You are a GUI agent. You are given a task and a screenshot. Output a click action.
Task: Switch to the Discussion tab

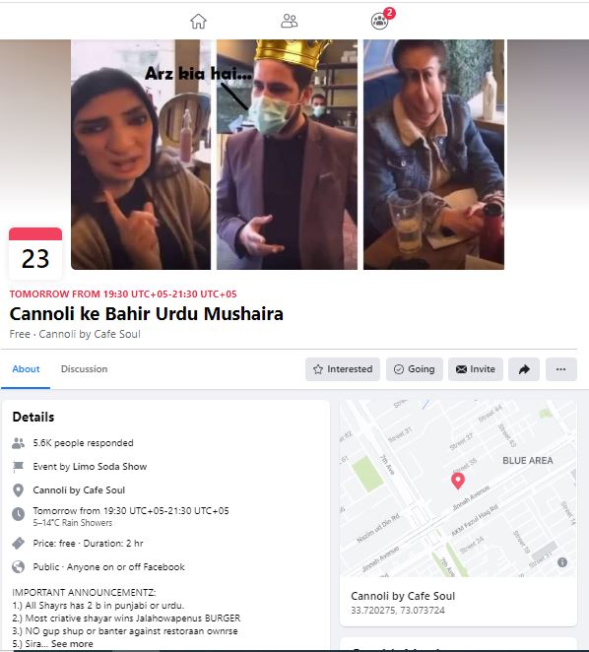pos(84,368)
